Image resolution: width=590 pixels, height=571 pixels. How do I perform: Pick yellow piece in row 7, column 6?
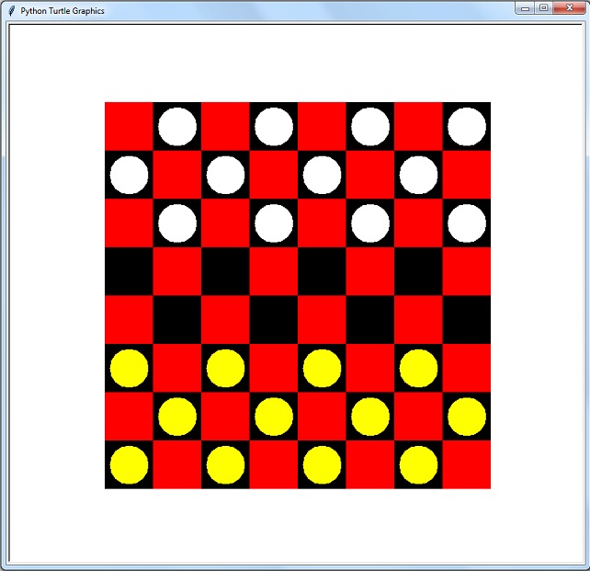(x=370, y=417)
